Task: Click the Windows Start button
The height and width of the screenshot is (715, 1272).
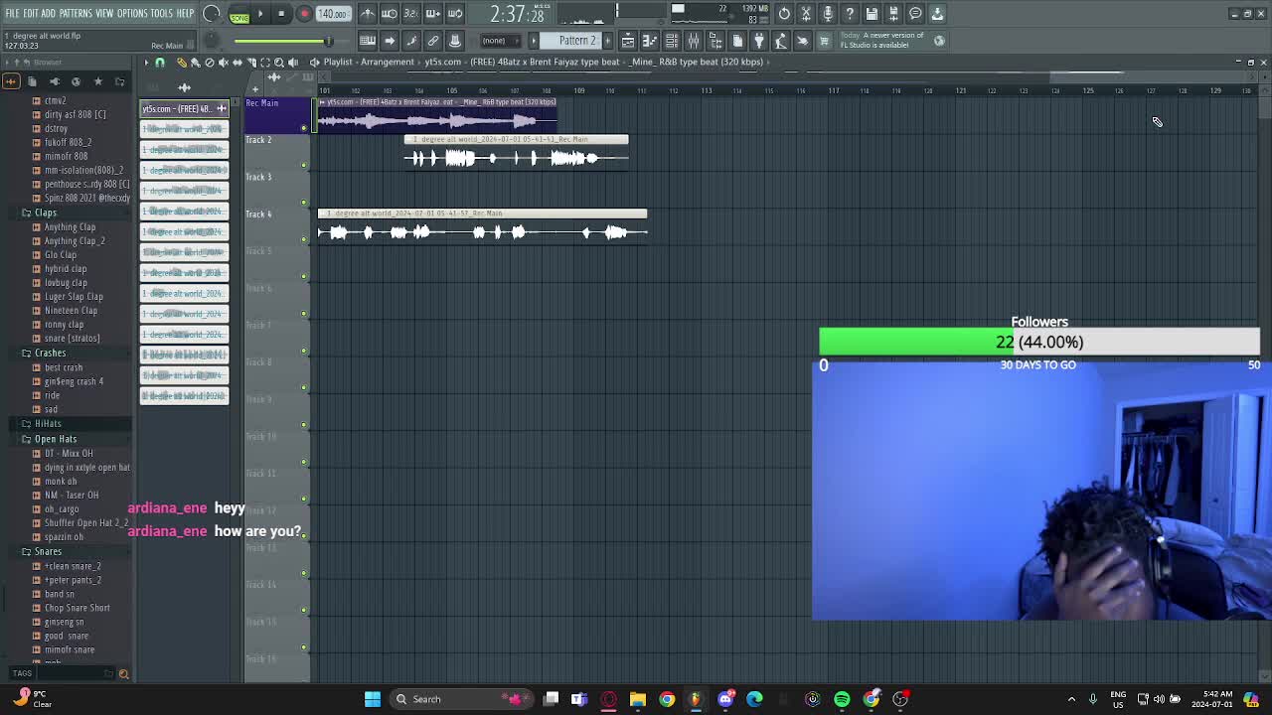Action: tap(373, 699)
